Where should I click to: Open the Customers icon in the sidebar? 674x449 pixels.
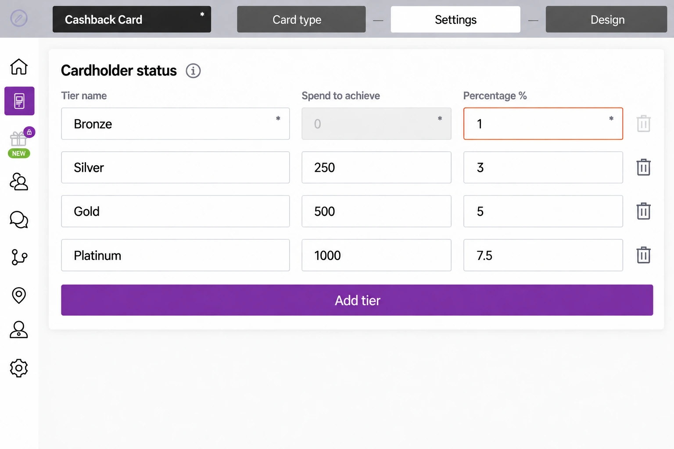pyautogui.click(x=19, y=182)
